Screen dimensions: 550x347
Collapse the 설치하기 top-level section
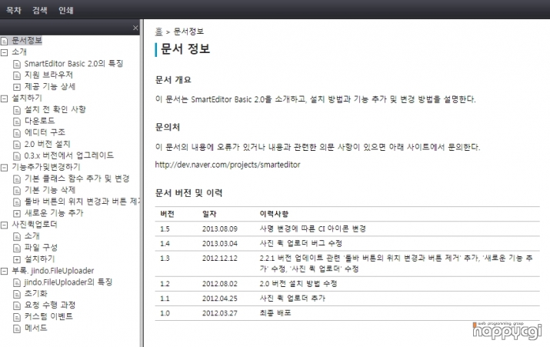(x=4, y=98)
